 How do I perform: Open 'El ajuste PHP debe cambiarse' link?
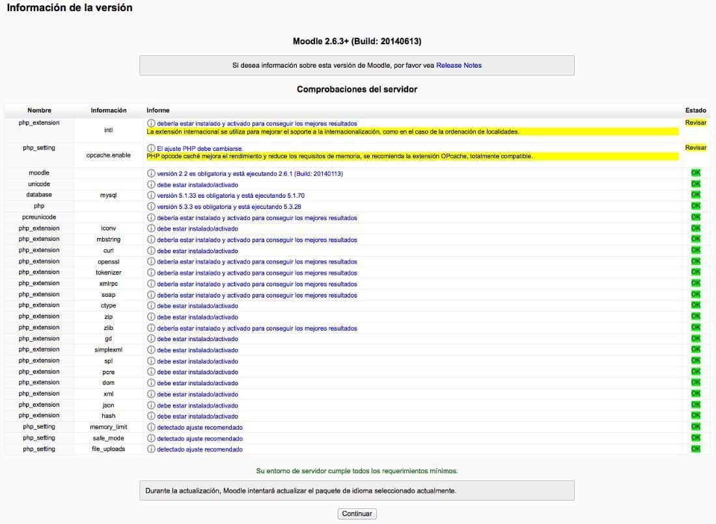200,149
